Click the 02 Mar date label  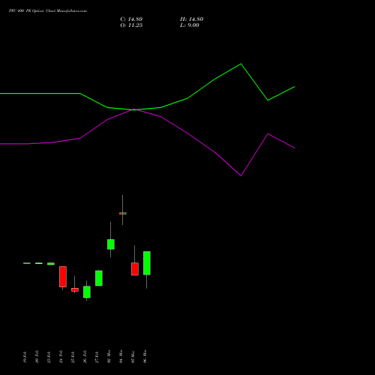(109, 357)
